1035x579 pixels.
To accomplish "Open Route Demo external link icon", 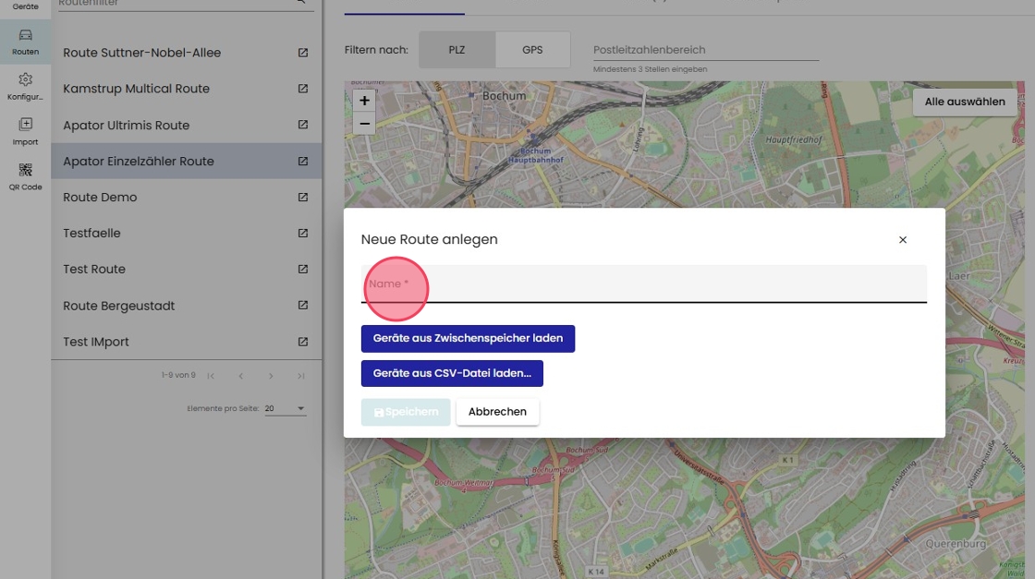I will tap(303, 197).
